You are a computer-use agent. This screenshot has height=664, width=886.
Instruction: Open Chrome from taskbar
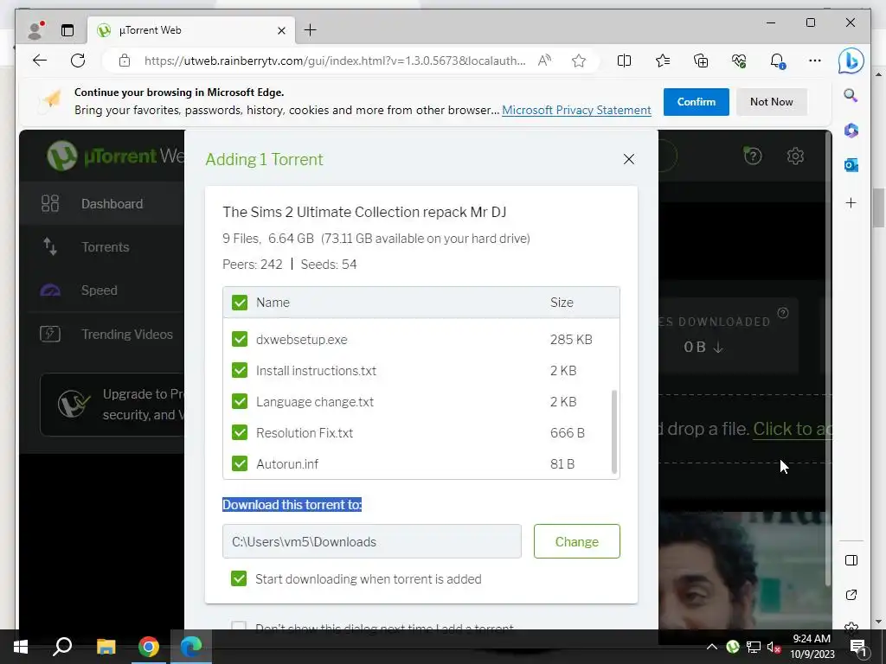click(x=149, y=647)
